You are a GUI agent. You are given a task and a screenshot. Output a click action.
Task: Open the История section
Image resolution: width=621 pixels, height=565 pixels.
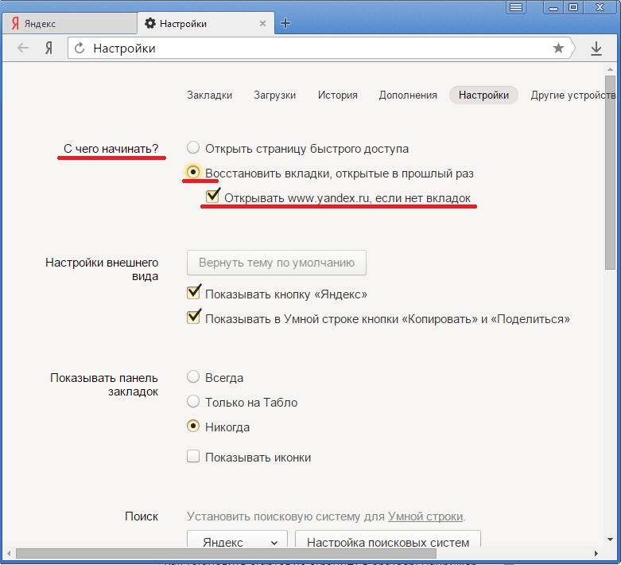pyautogui.click(x=337, y=95)
